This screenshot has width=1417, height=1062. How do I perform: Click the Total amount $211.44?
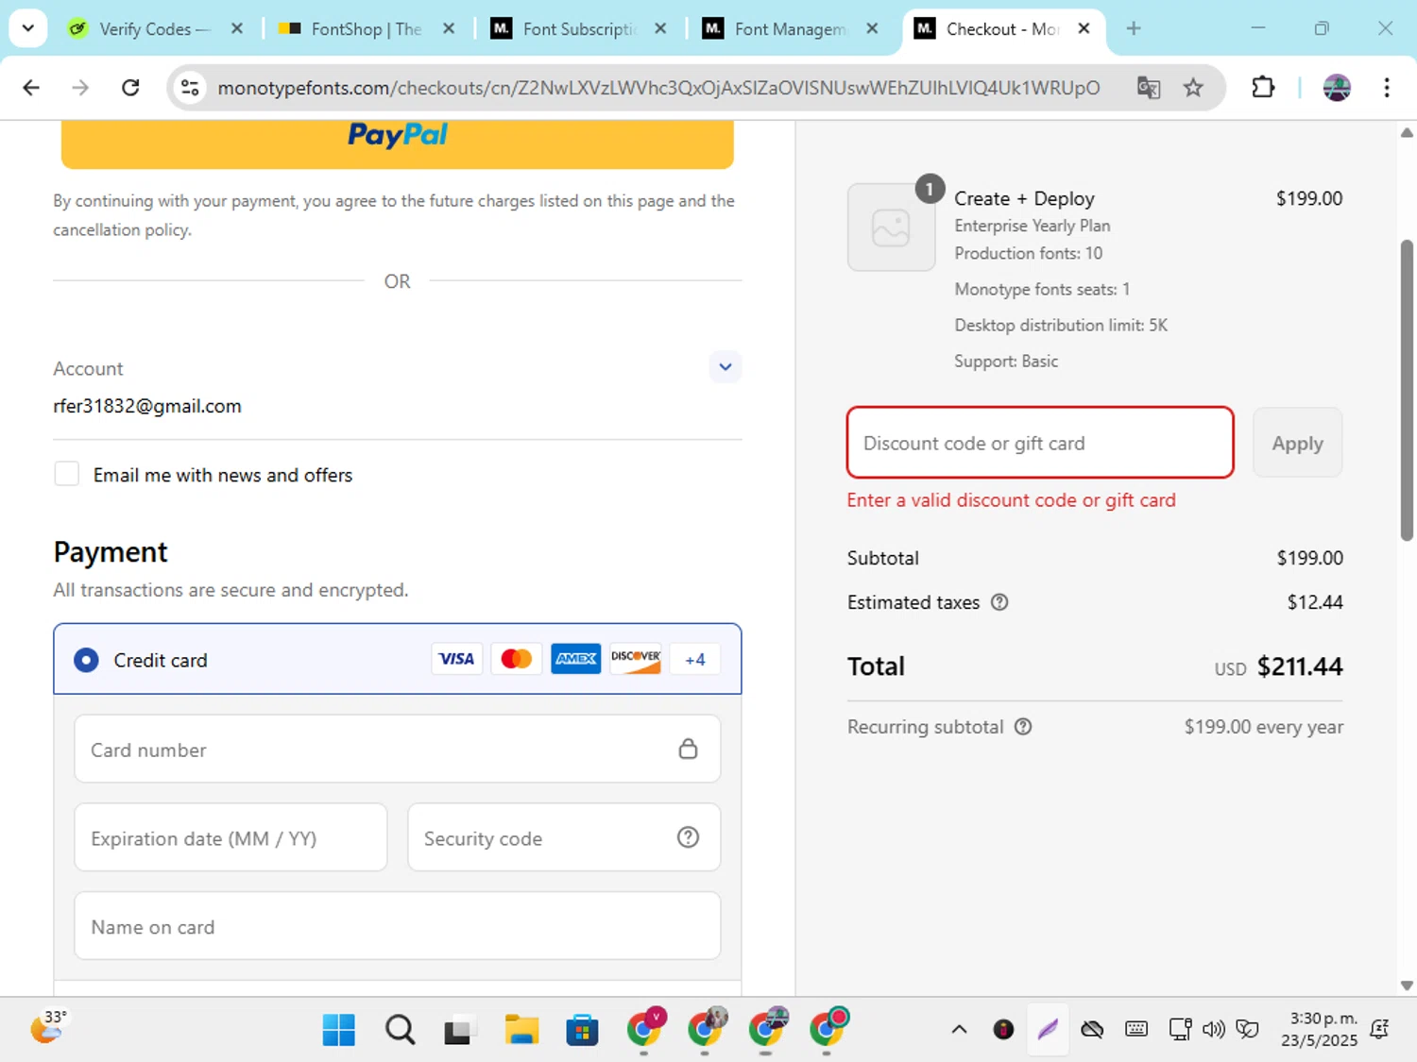[1299, 666]
